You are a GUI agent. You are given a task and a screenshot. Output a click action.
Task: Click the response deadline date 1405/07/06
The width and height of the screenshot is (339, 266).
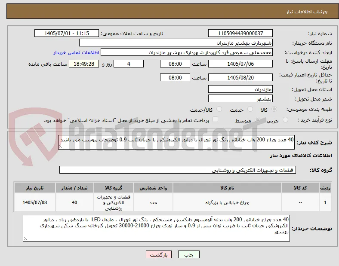point(240,64)
